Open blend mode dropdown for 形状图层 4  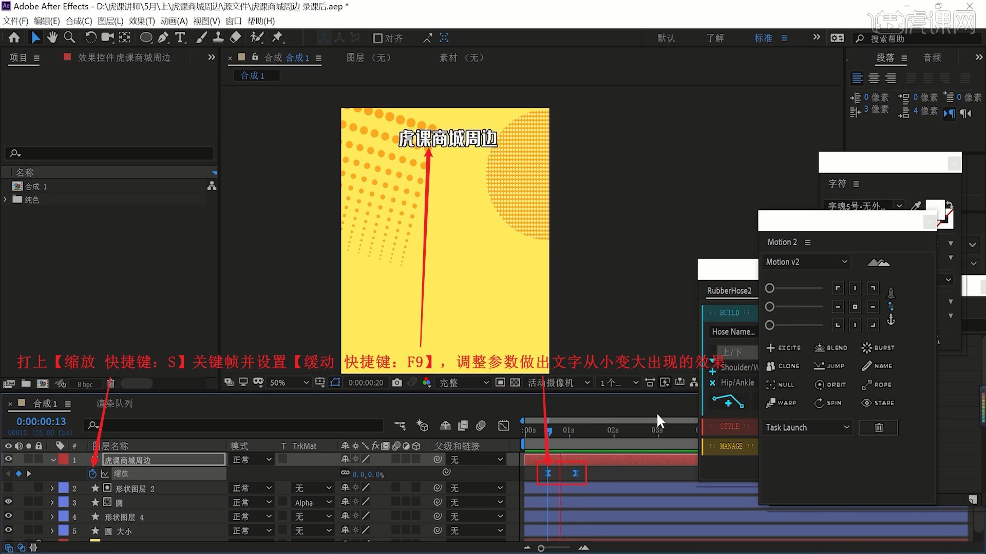(252, 517)
